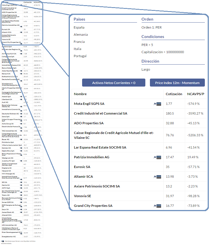Click liquidity icon next to Talanx AG
Screen dimensions: 214x246
pos(21,195)
